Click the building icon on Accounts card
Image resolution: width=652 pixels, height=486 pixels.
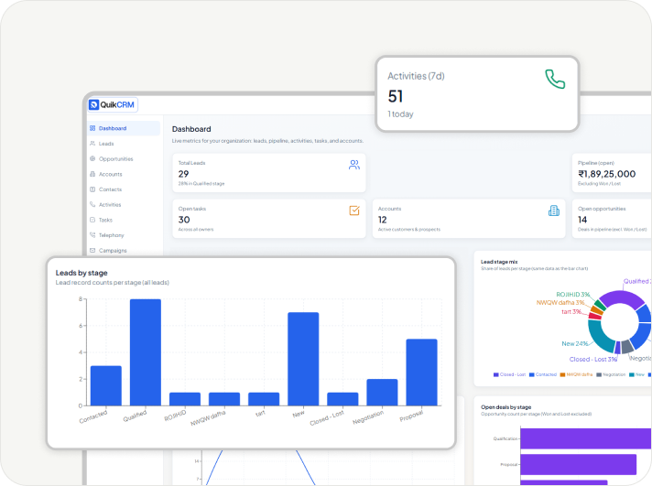(554, 211)
